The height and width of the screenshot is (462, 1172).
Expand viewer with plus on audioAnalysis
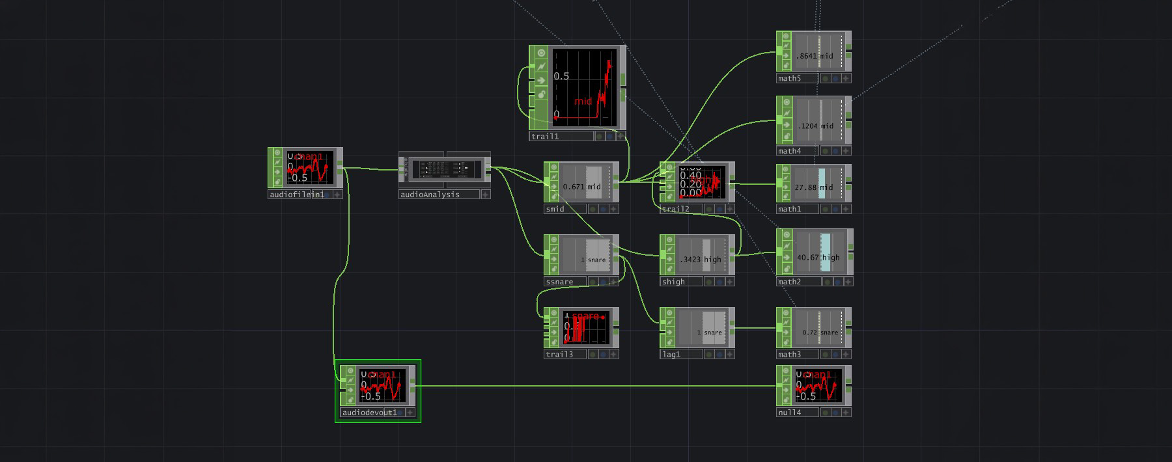486,195
